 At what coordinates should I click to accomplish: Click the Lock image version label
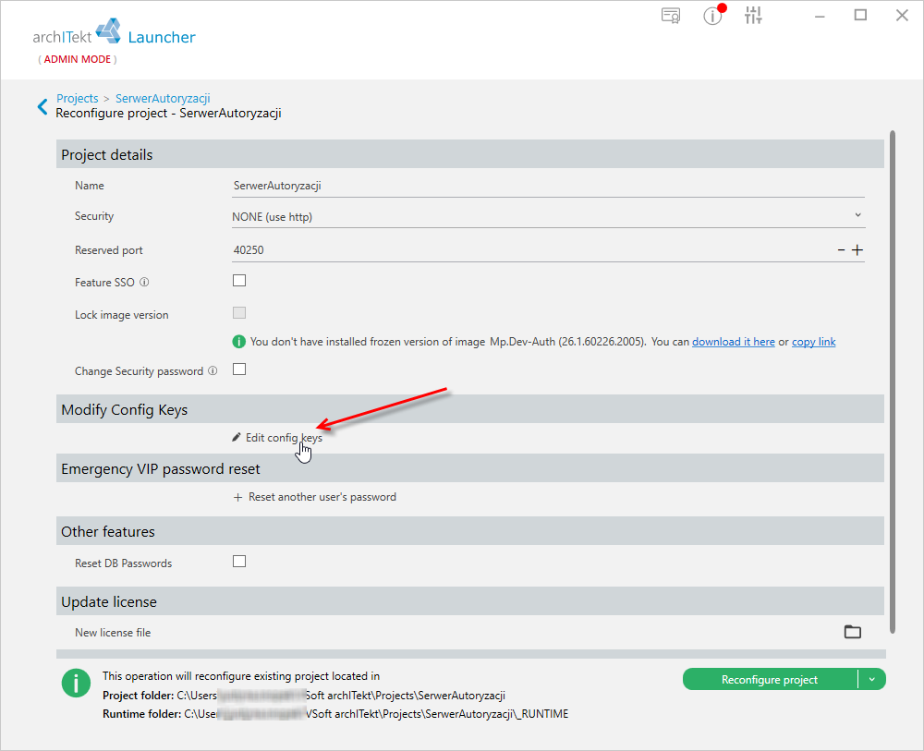pyautogui.click(x=121, y=315)
